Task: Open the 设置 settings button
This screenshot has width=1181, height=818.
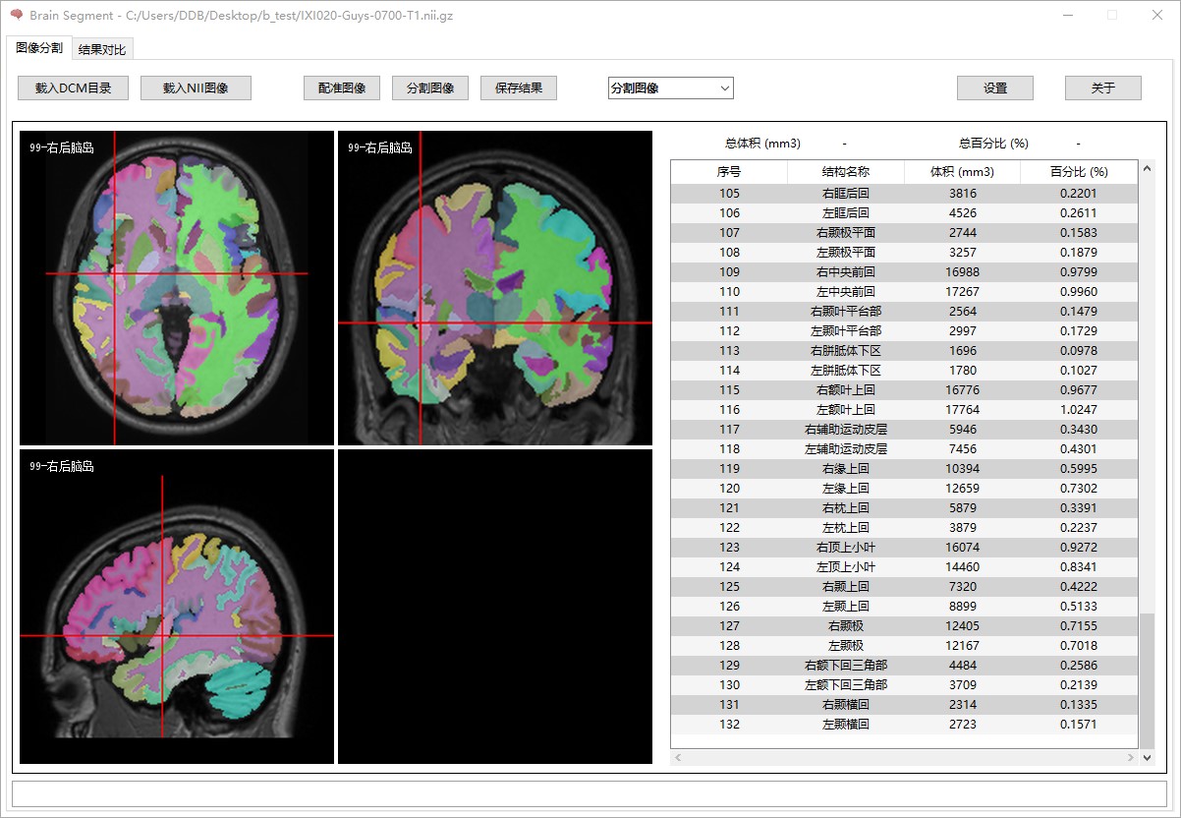Action: click(995, 88)
